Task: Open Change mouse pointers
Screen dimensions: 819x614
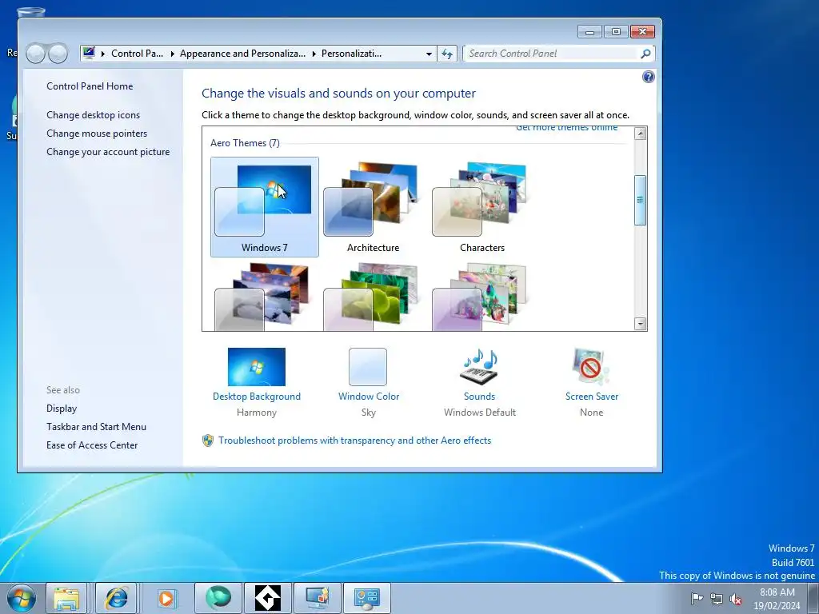Action: 97,134
